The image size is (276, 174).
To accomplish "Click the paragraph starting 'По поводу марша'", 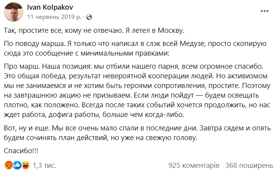I will click(x=135, y=48).
